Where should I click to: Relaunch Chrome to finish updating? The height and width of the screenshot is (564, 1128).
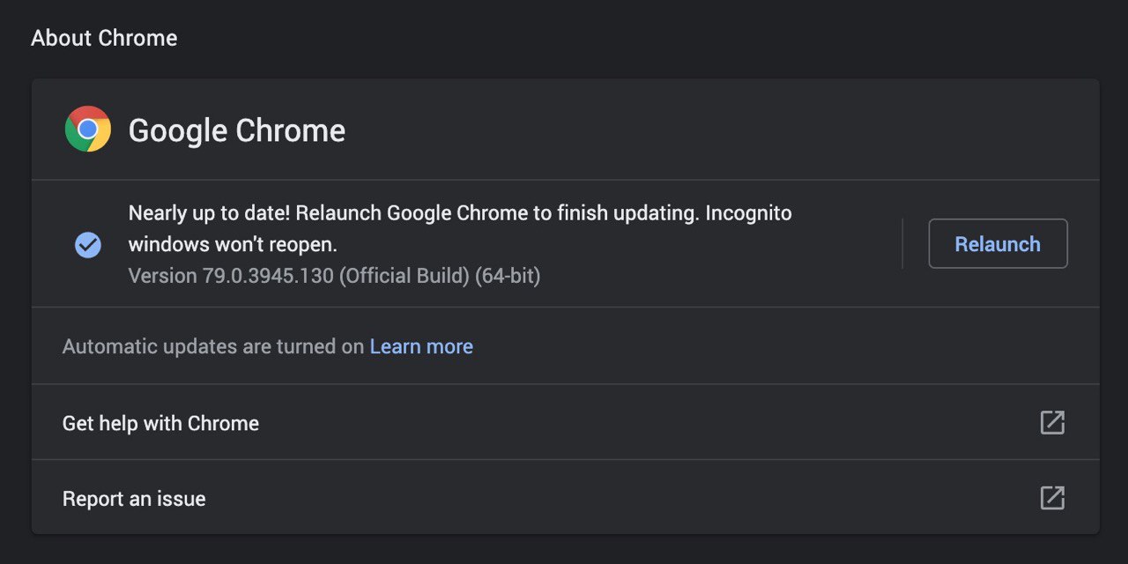point(998,244)
